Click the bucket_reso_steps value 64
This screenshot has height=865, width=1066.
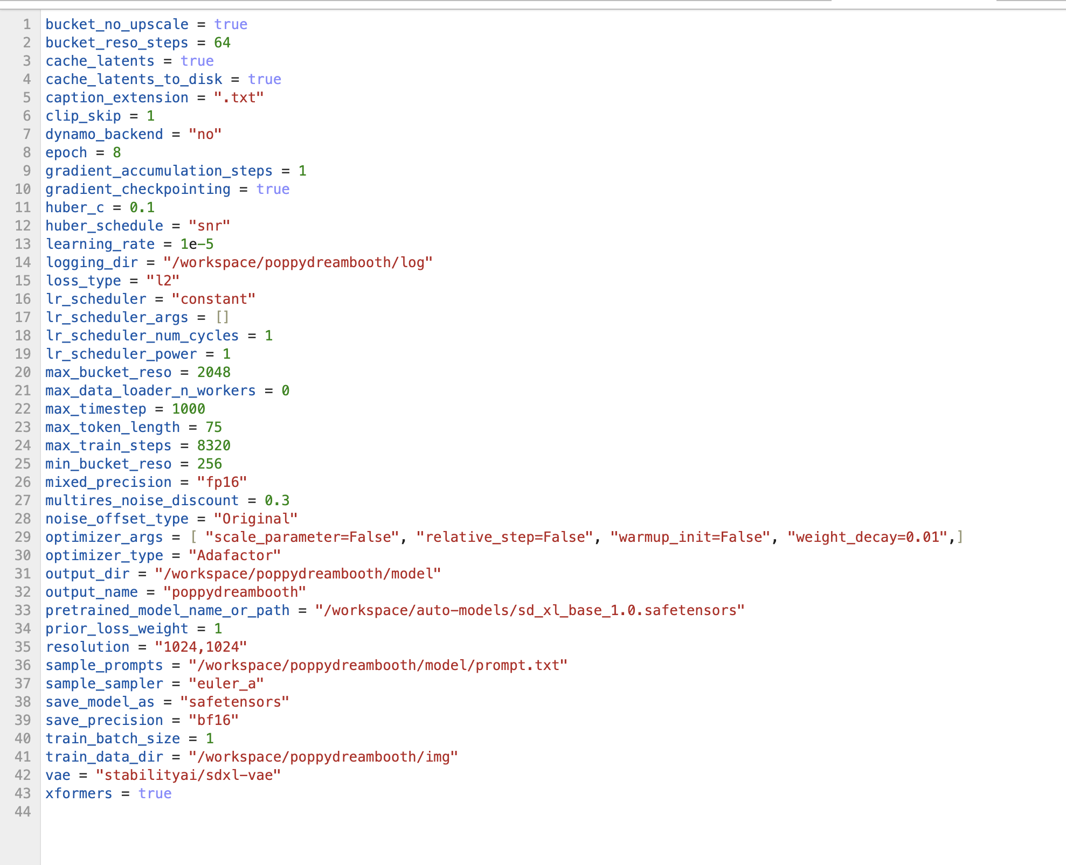click(x=222, y=43)
